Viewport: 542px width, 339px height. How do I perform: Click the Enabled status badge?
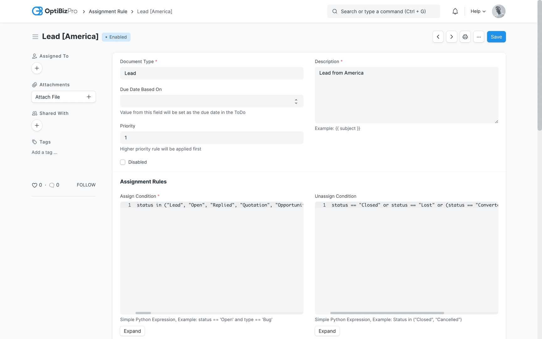pos(116,37)
